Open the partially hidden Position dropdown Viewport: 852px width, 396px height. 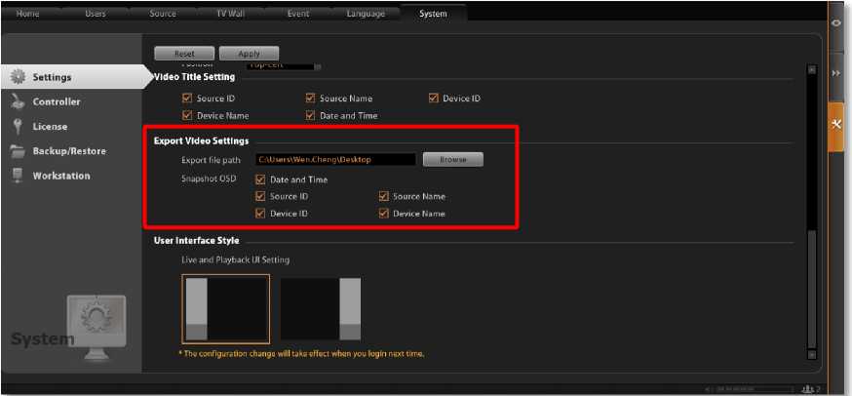pos(289,66)
